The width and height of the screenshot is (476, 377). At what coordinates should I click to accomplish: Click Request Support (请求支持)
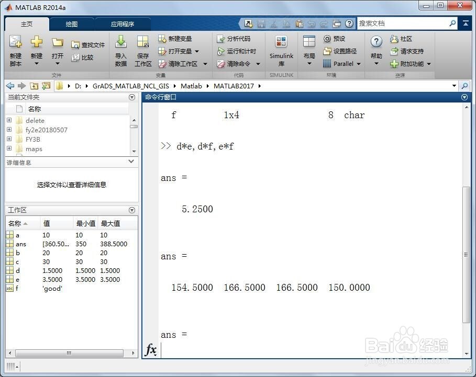point(407,51)
